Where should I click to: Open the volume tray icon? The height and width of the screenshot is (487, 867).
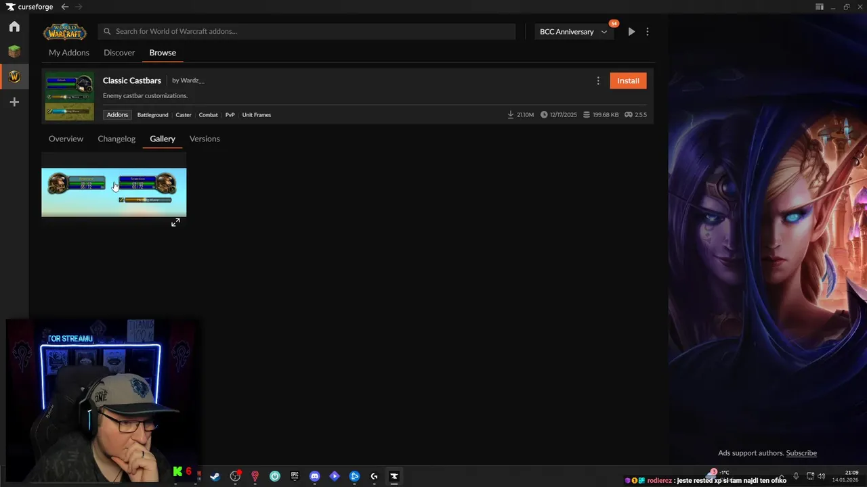(822, 476)
